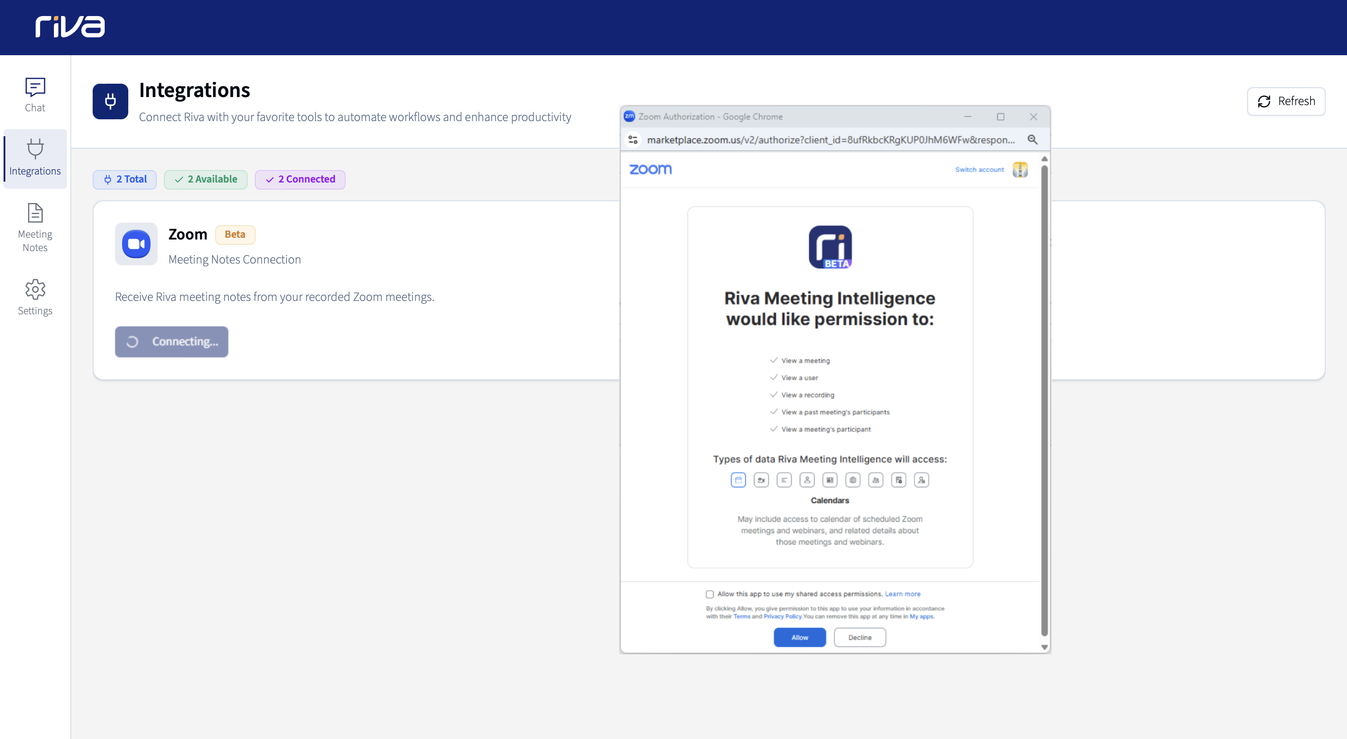Select the video camera data type icon
This screenshot has width=1347, height=739.
click(x=761, y=480)
